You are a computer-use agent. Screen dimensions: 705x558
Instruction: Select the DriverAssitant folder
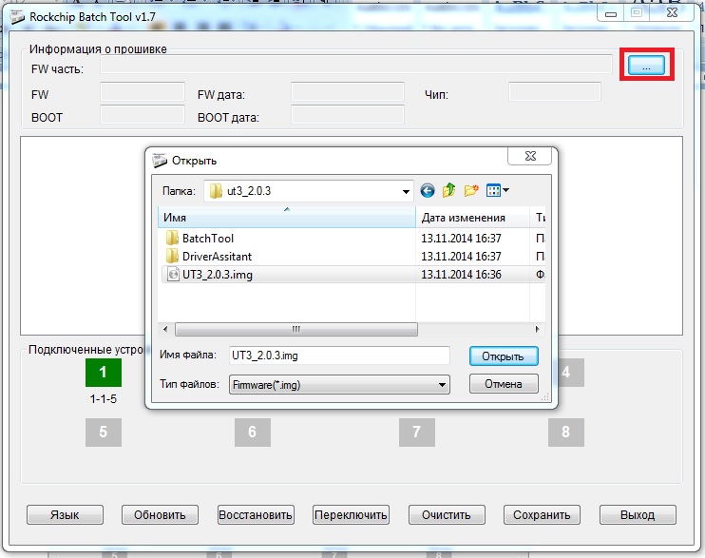click(217, 257)
